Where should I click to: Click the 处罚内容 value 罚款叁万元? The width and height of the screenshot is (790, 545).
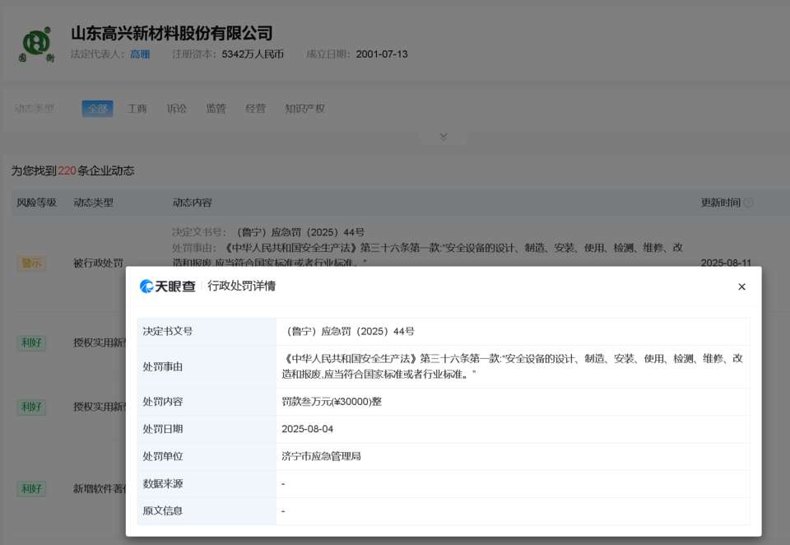(x=332, y=401)
